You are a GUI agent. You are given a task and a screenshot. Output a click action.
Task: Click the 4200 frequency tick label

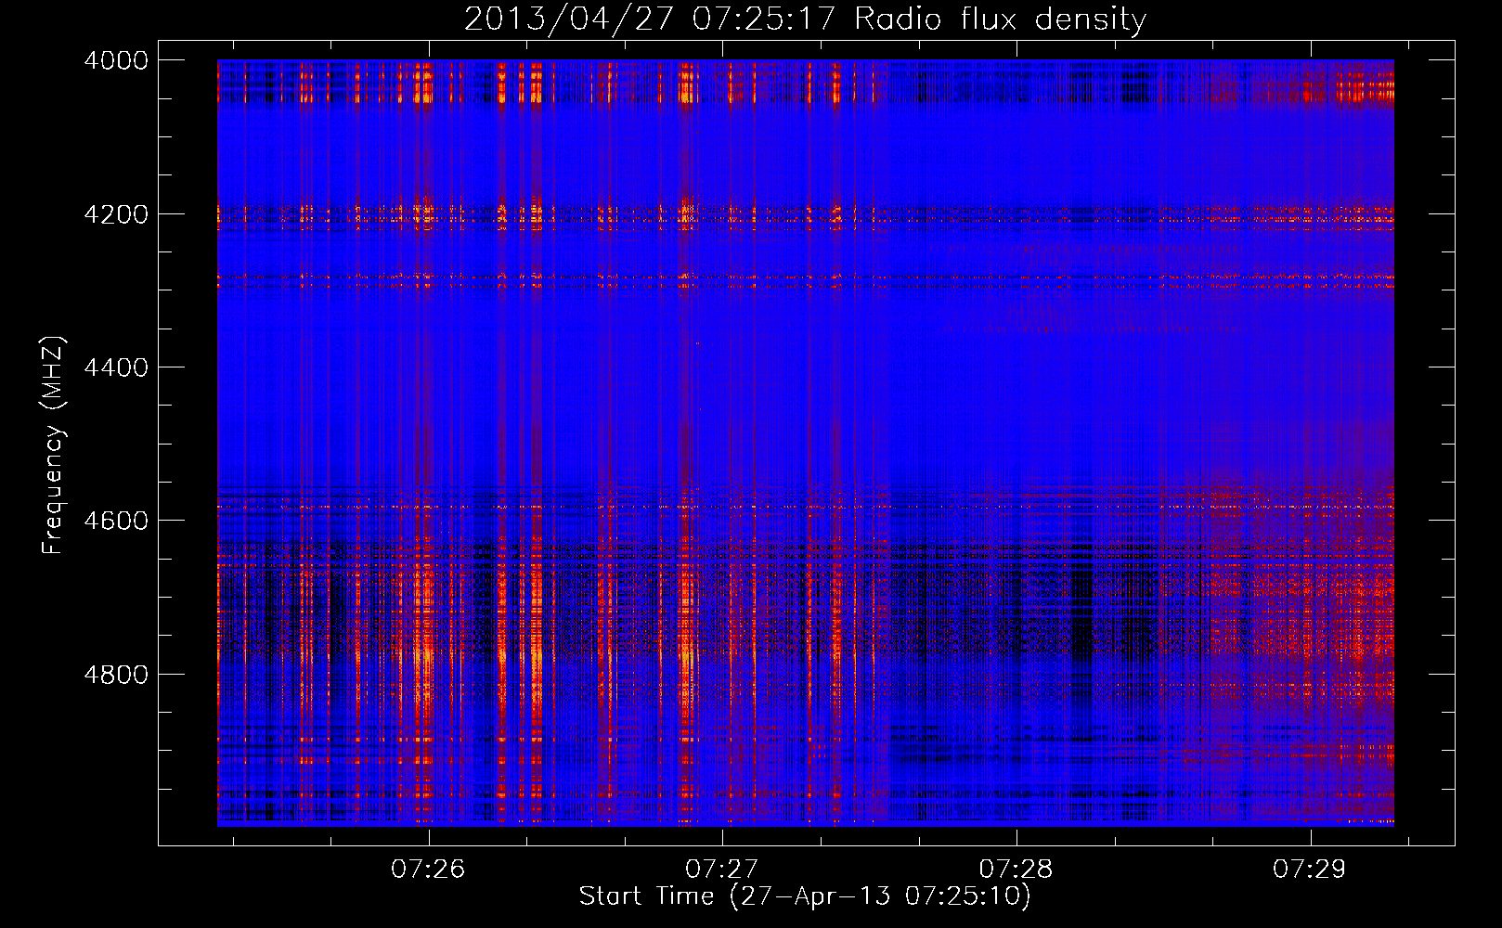[x=116, y=214]
